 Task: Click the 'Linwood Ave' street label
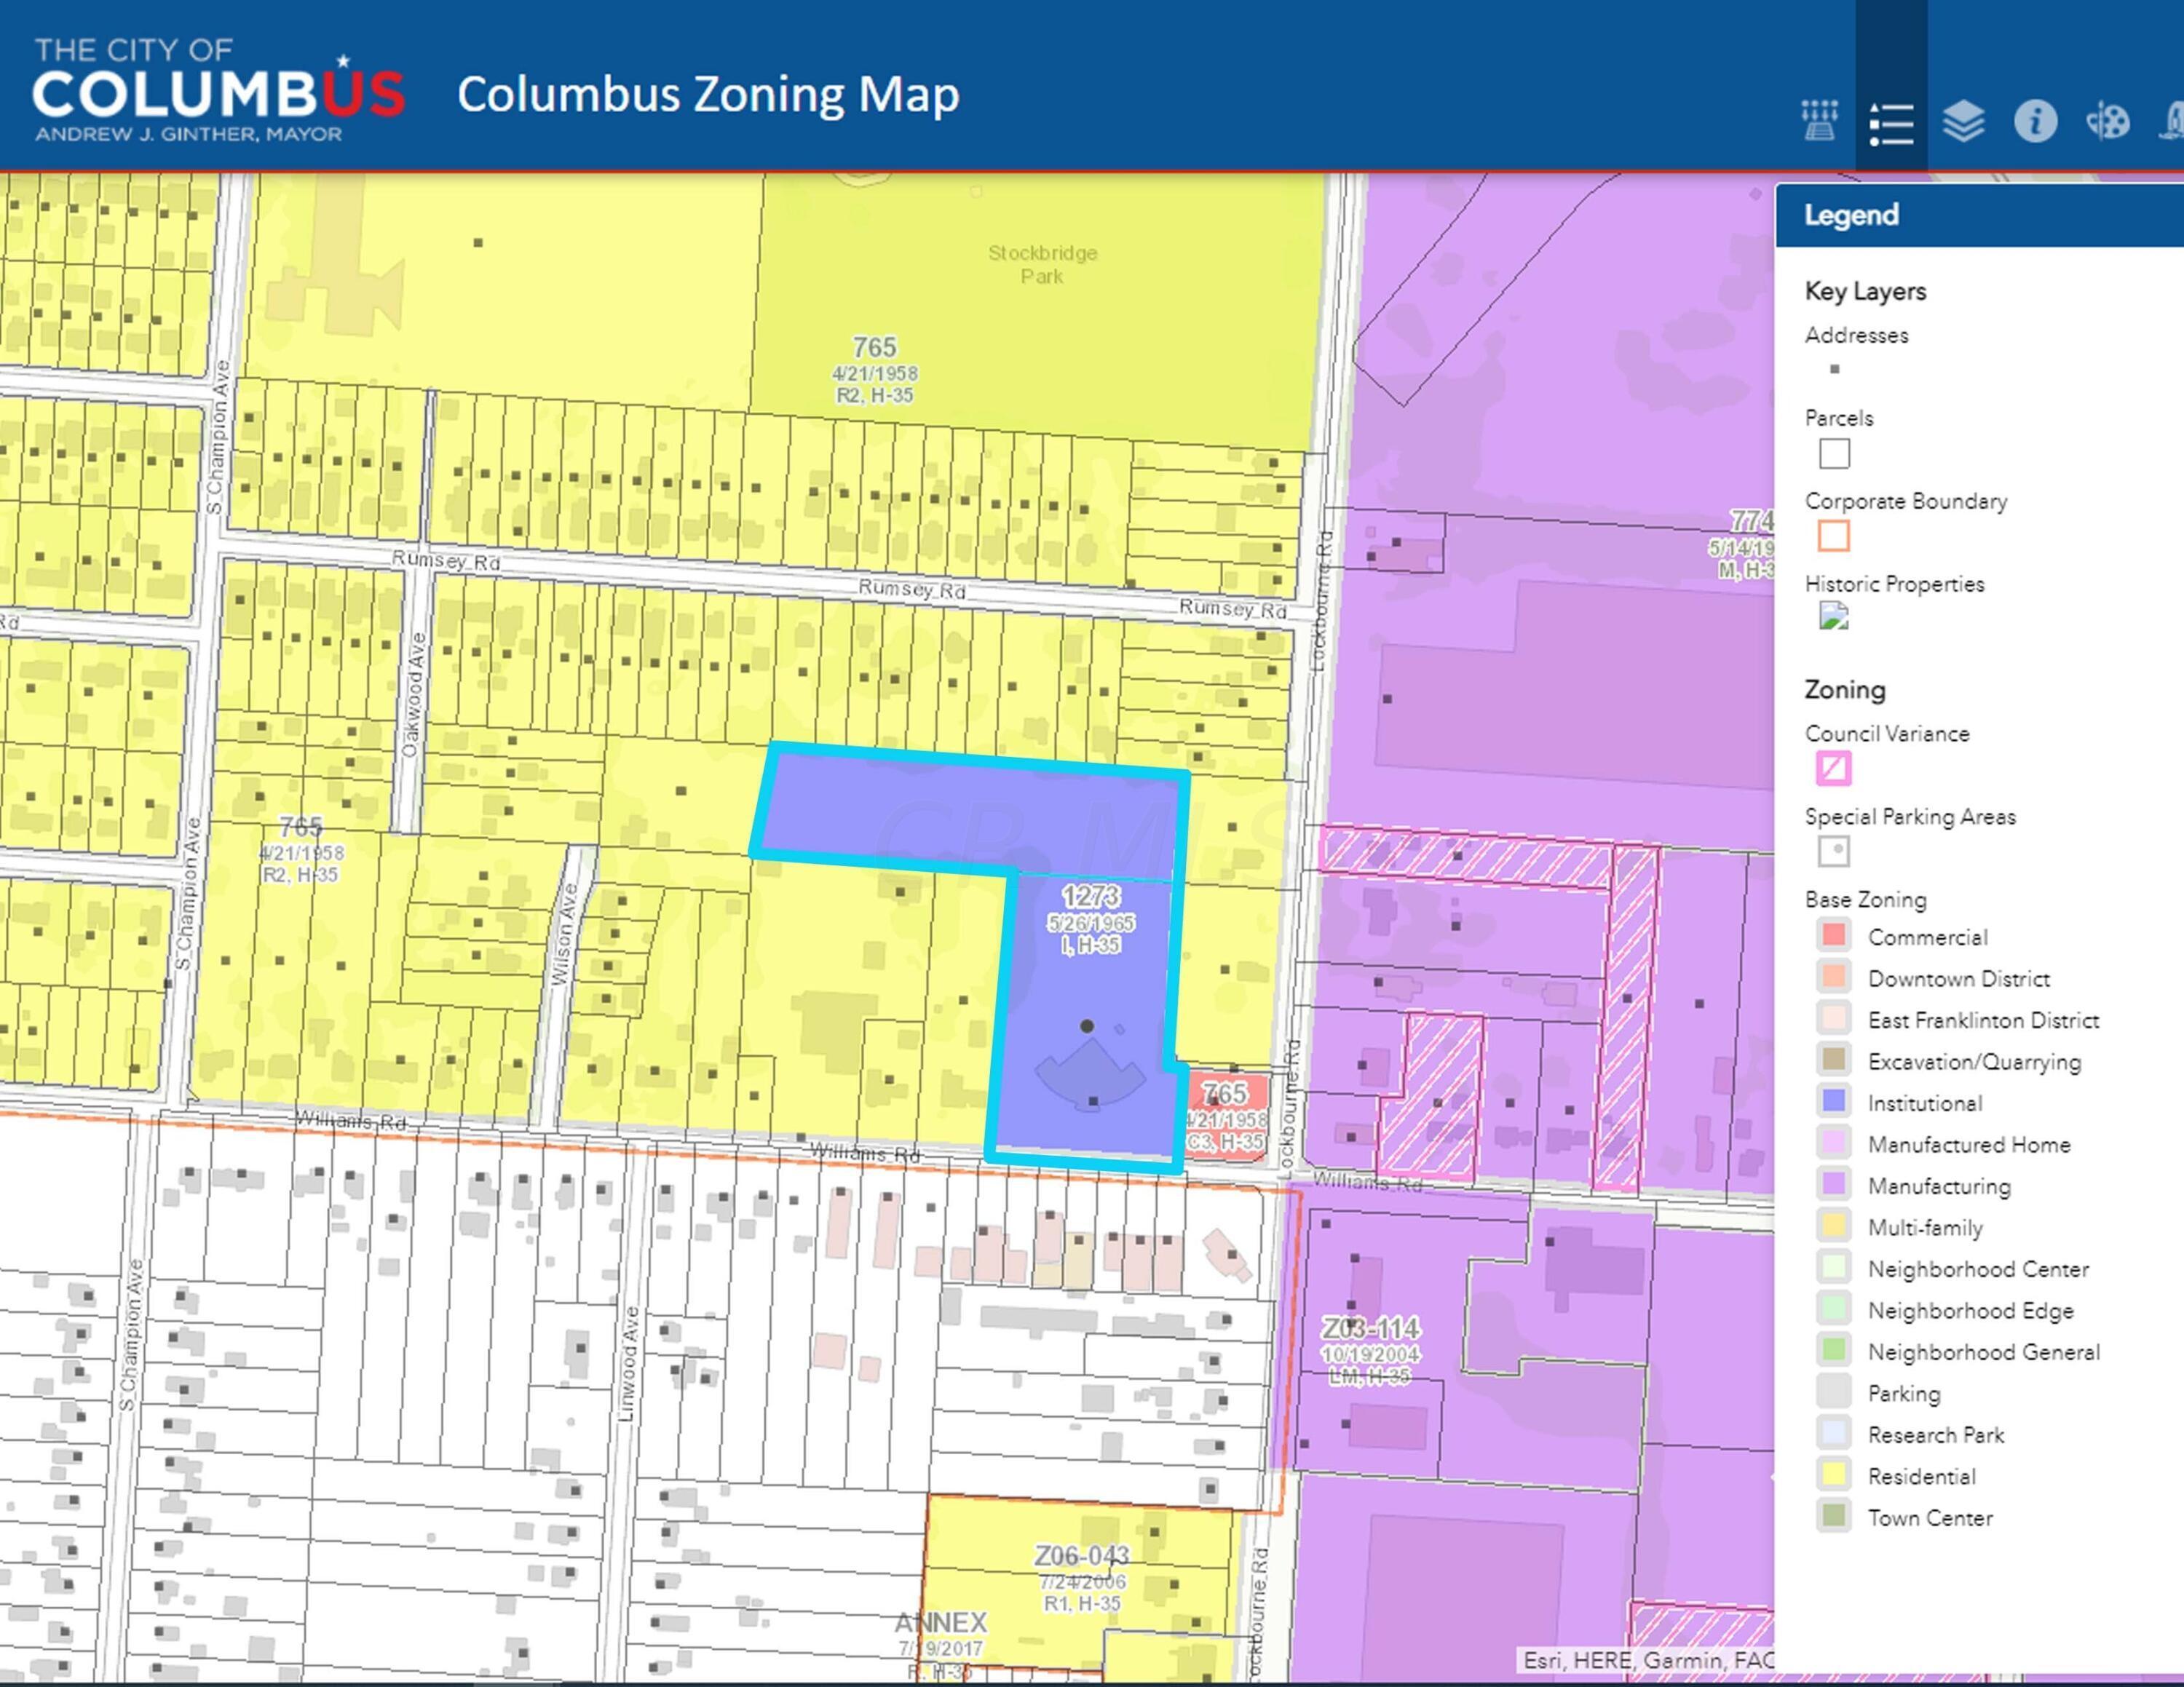tap(627, 1363)
